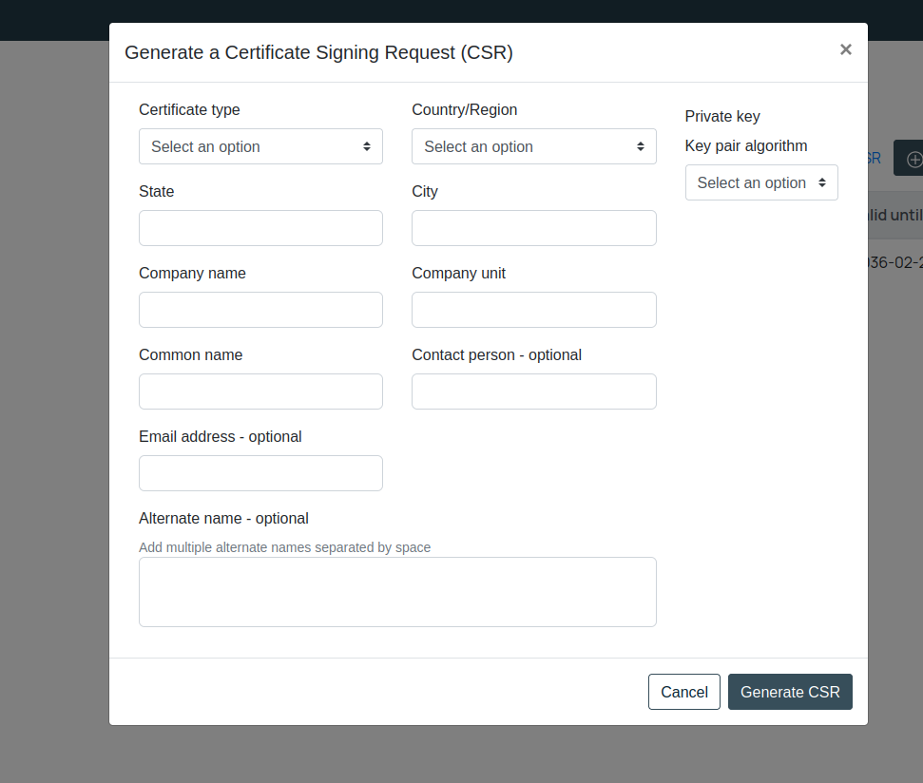Click the "Certificate type" field label
The width and height of the screenshot is (923, 783).
point(189,110)
